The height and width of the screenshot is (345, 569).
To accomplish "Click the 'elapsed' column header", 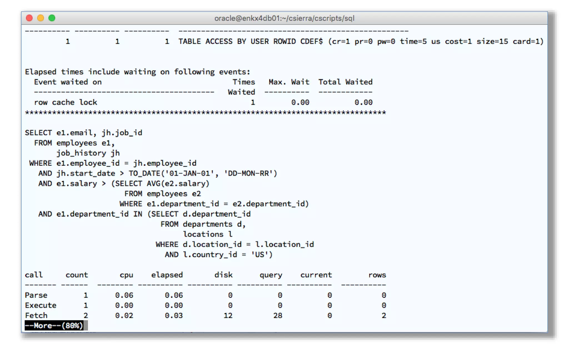I will point(167,275).
